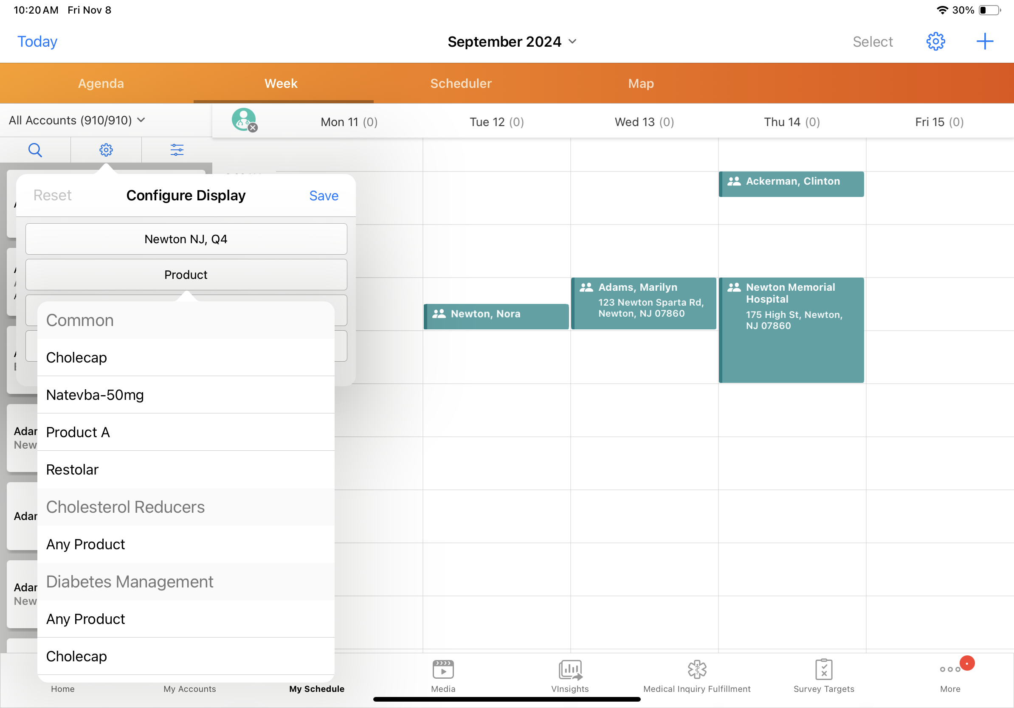Switch to the Scheduler tab

coord(461,84)
